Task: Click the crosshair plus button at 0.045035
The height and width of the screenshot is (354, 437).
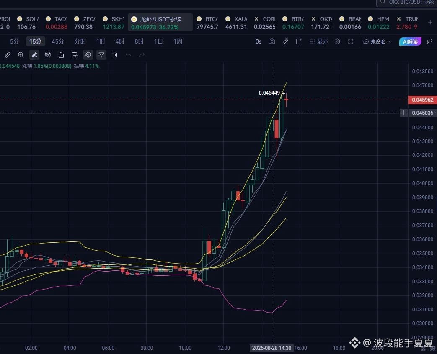Action: point(404,113)
